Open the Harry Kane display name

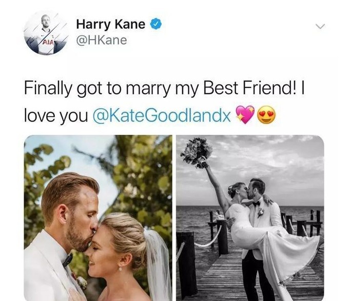pos(111,24)
